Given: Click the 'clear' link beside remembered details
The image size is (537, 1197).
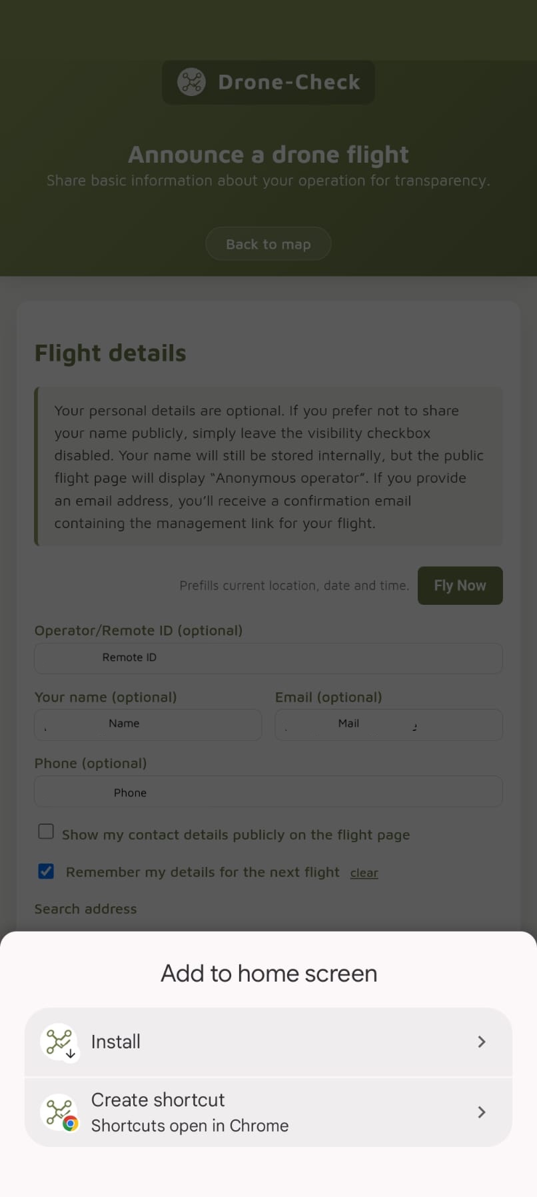Looking at the screenshot, I should [x=364, y=872].
